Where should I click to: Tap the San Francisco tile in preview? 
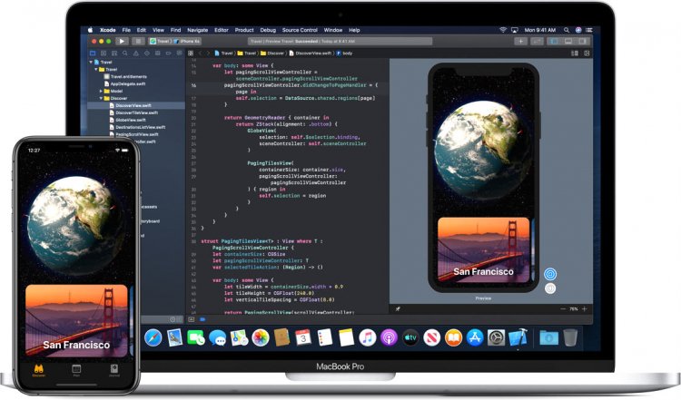pyautogui.click(x=483, y=250)
